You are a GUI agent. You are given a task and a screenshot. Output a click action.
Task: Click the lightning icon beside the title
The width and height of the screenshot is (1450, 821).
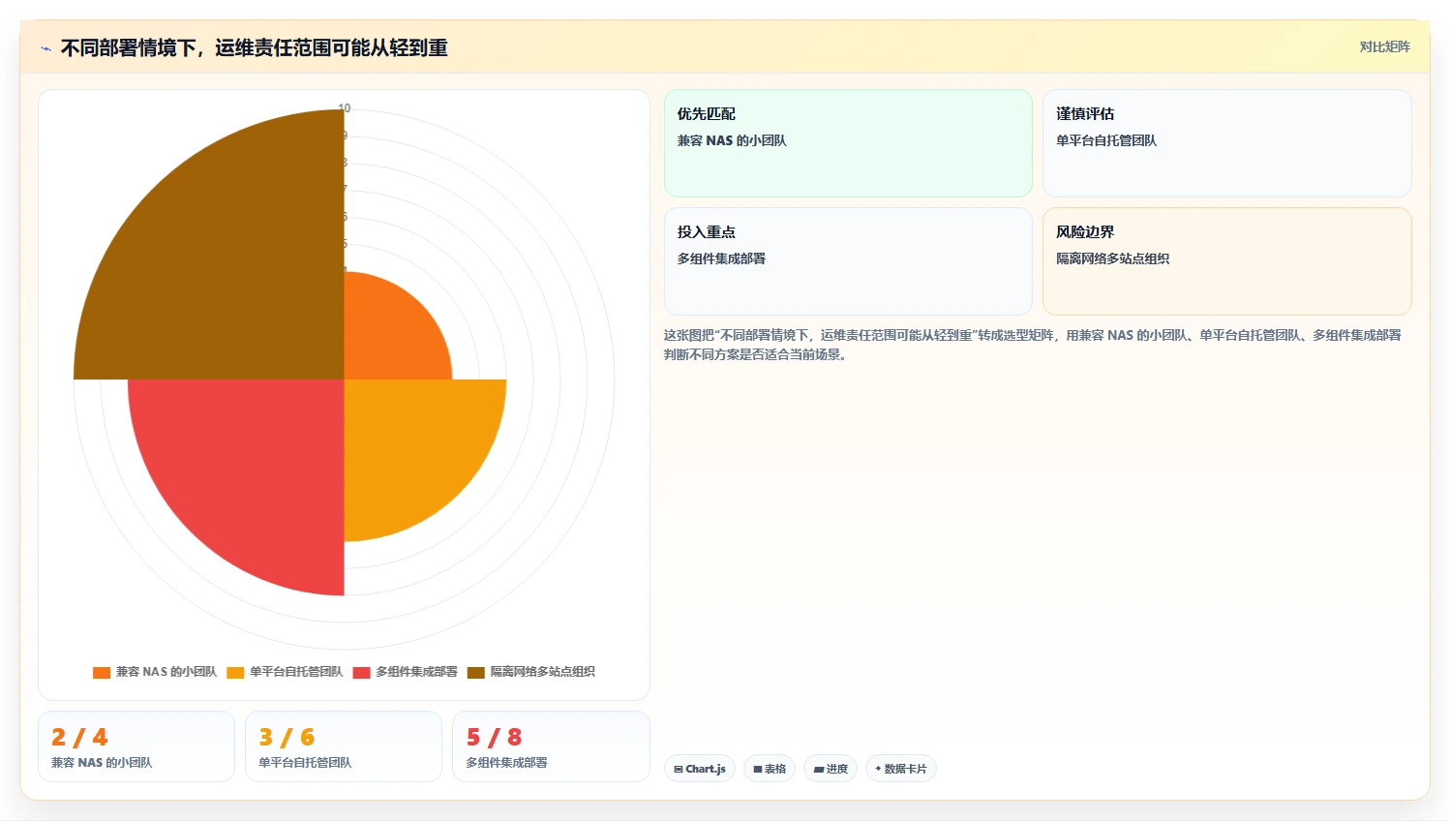tap(45, 48)
